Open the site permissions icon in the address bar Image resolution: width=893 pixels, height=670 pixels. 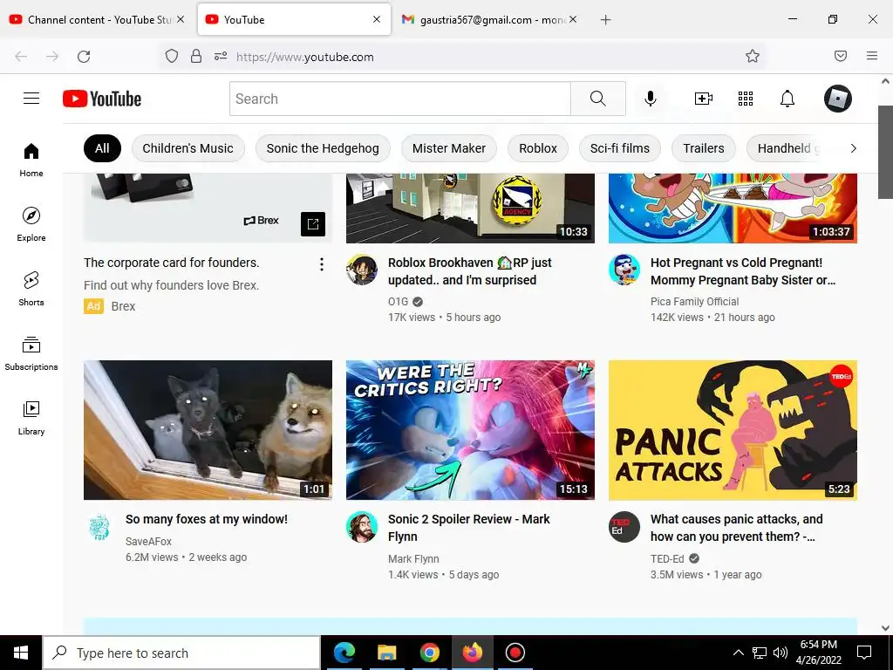(x=221, y=56)
